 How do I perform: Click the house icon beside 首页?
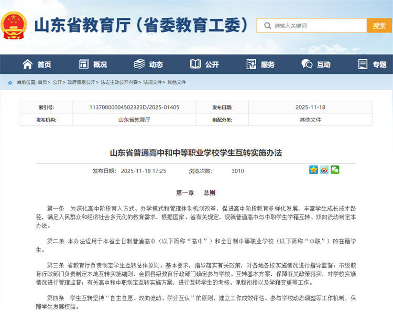27,64
